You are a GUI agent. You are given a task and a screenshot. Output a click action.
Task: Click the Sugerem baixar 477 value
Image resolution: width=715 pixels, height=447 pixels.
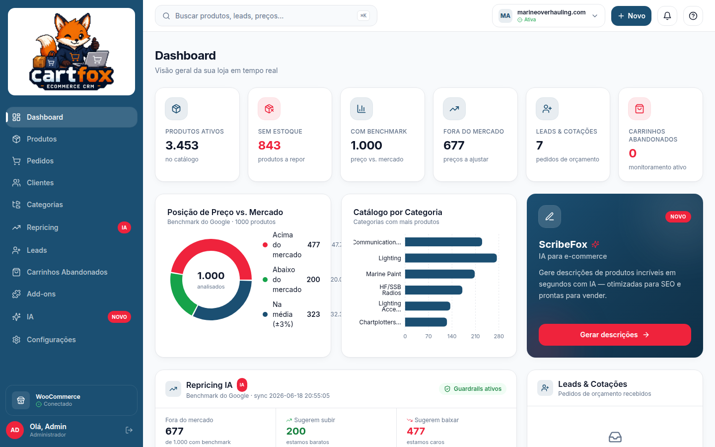click(416, 431)
